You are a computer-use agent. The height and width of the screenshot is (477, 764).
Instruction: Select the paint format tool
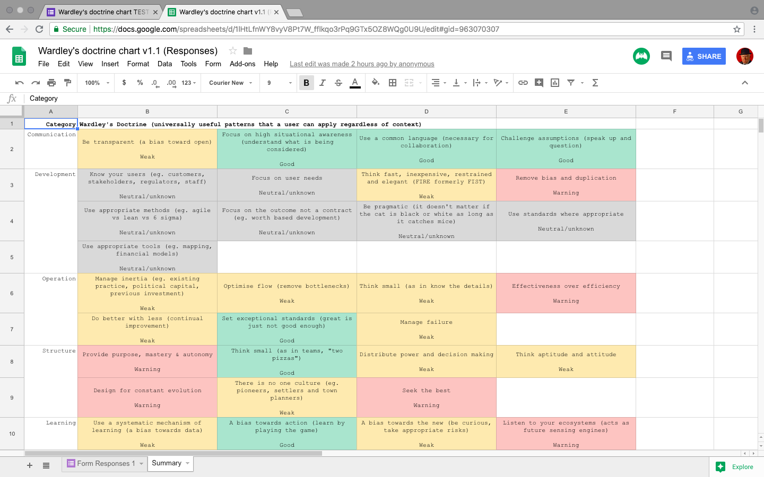(x=67, y=83)
